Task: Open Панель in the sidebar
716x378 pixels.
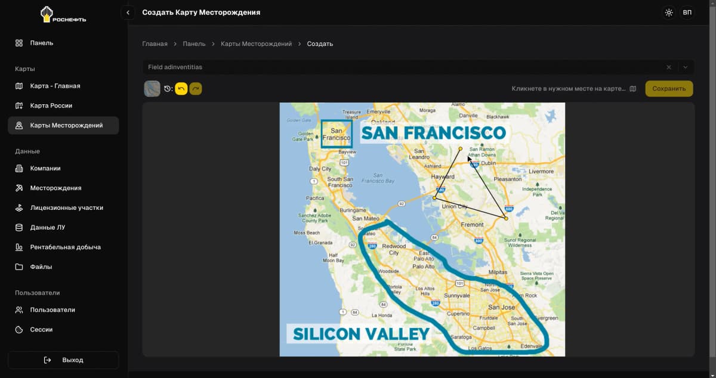Action: point(42,43)
